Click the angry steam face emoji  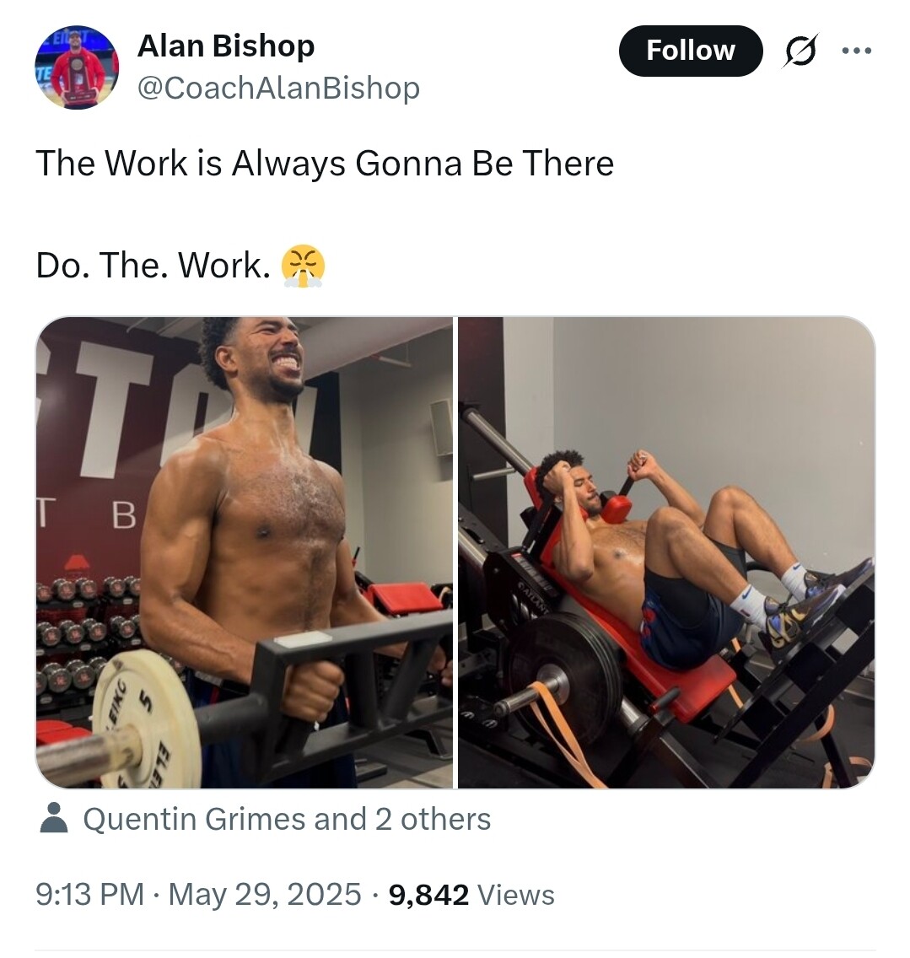pyautogui.click(x=303, y=266)
